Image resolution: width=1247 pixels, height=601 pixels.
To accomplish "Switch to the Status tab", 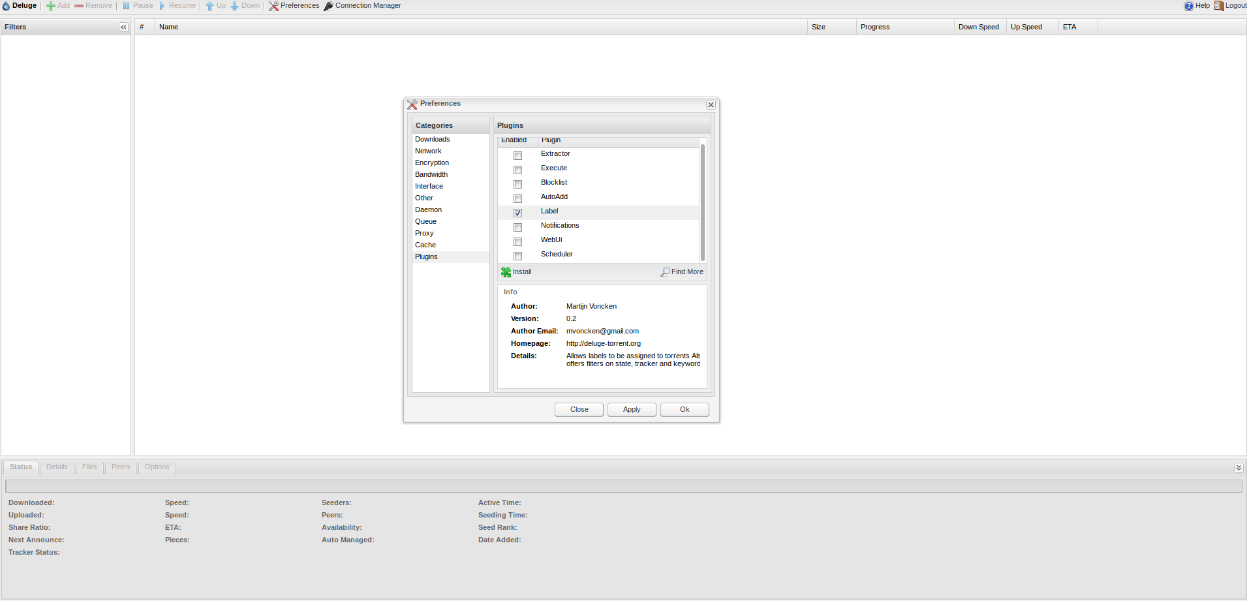I will (x=21, y=467).
